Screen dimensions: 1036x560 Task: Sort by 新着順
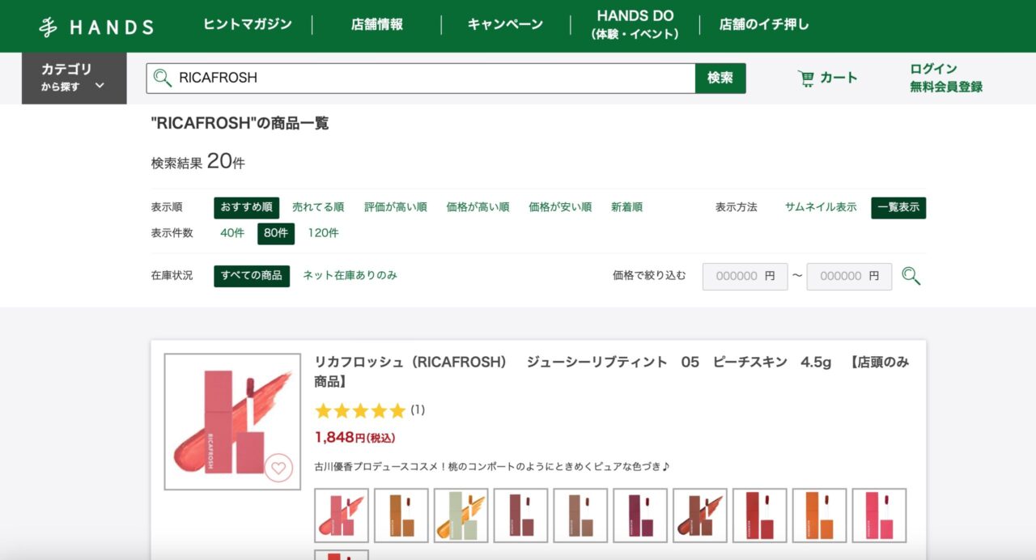[627, 208]
